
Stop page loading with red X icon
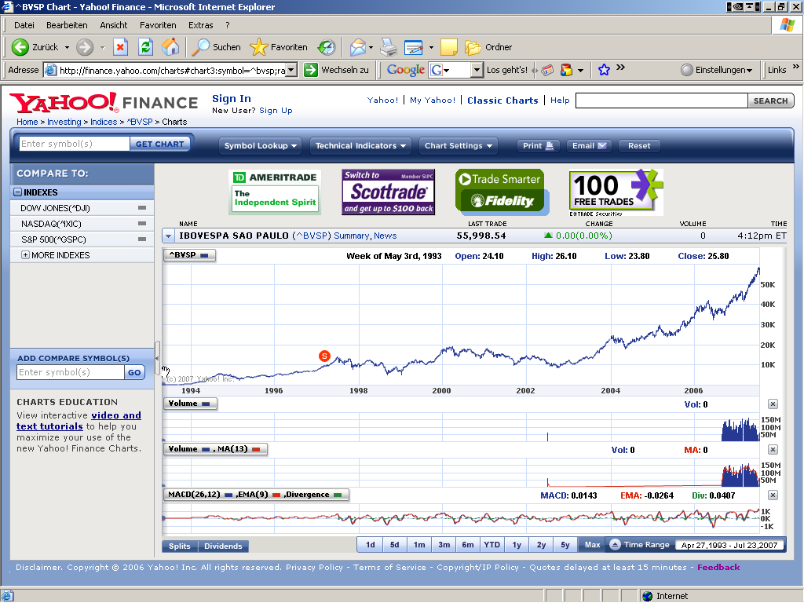pos(120,47)
